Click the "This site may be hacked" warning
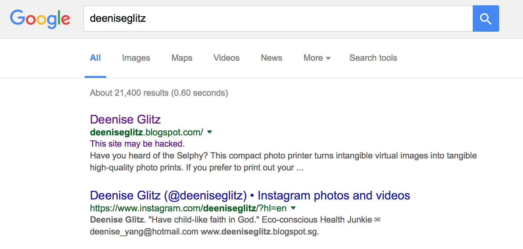The image size is (523, 249). coord(137,144)
